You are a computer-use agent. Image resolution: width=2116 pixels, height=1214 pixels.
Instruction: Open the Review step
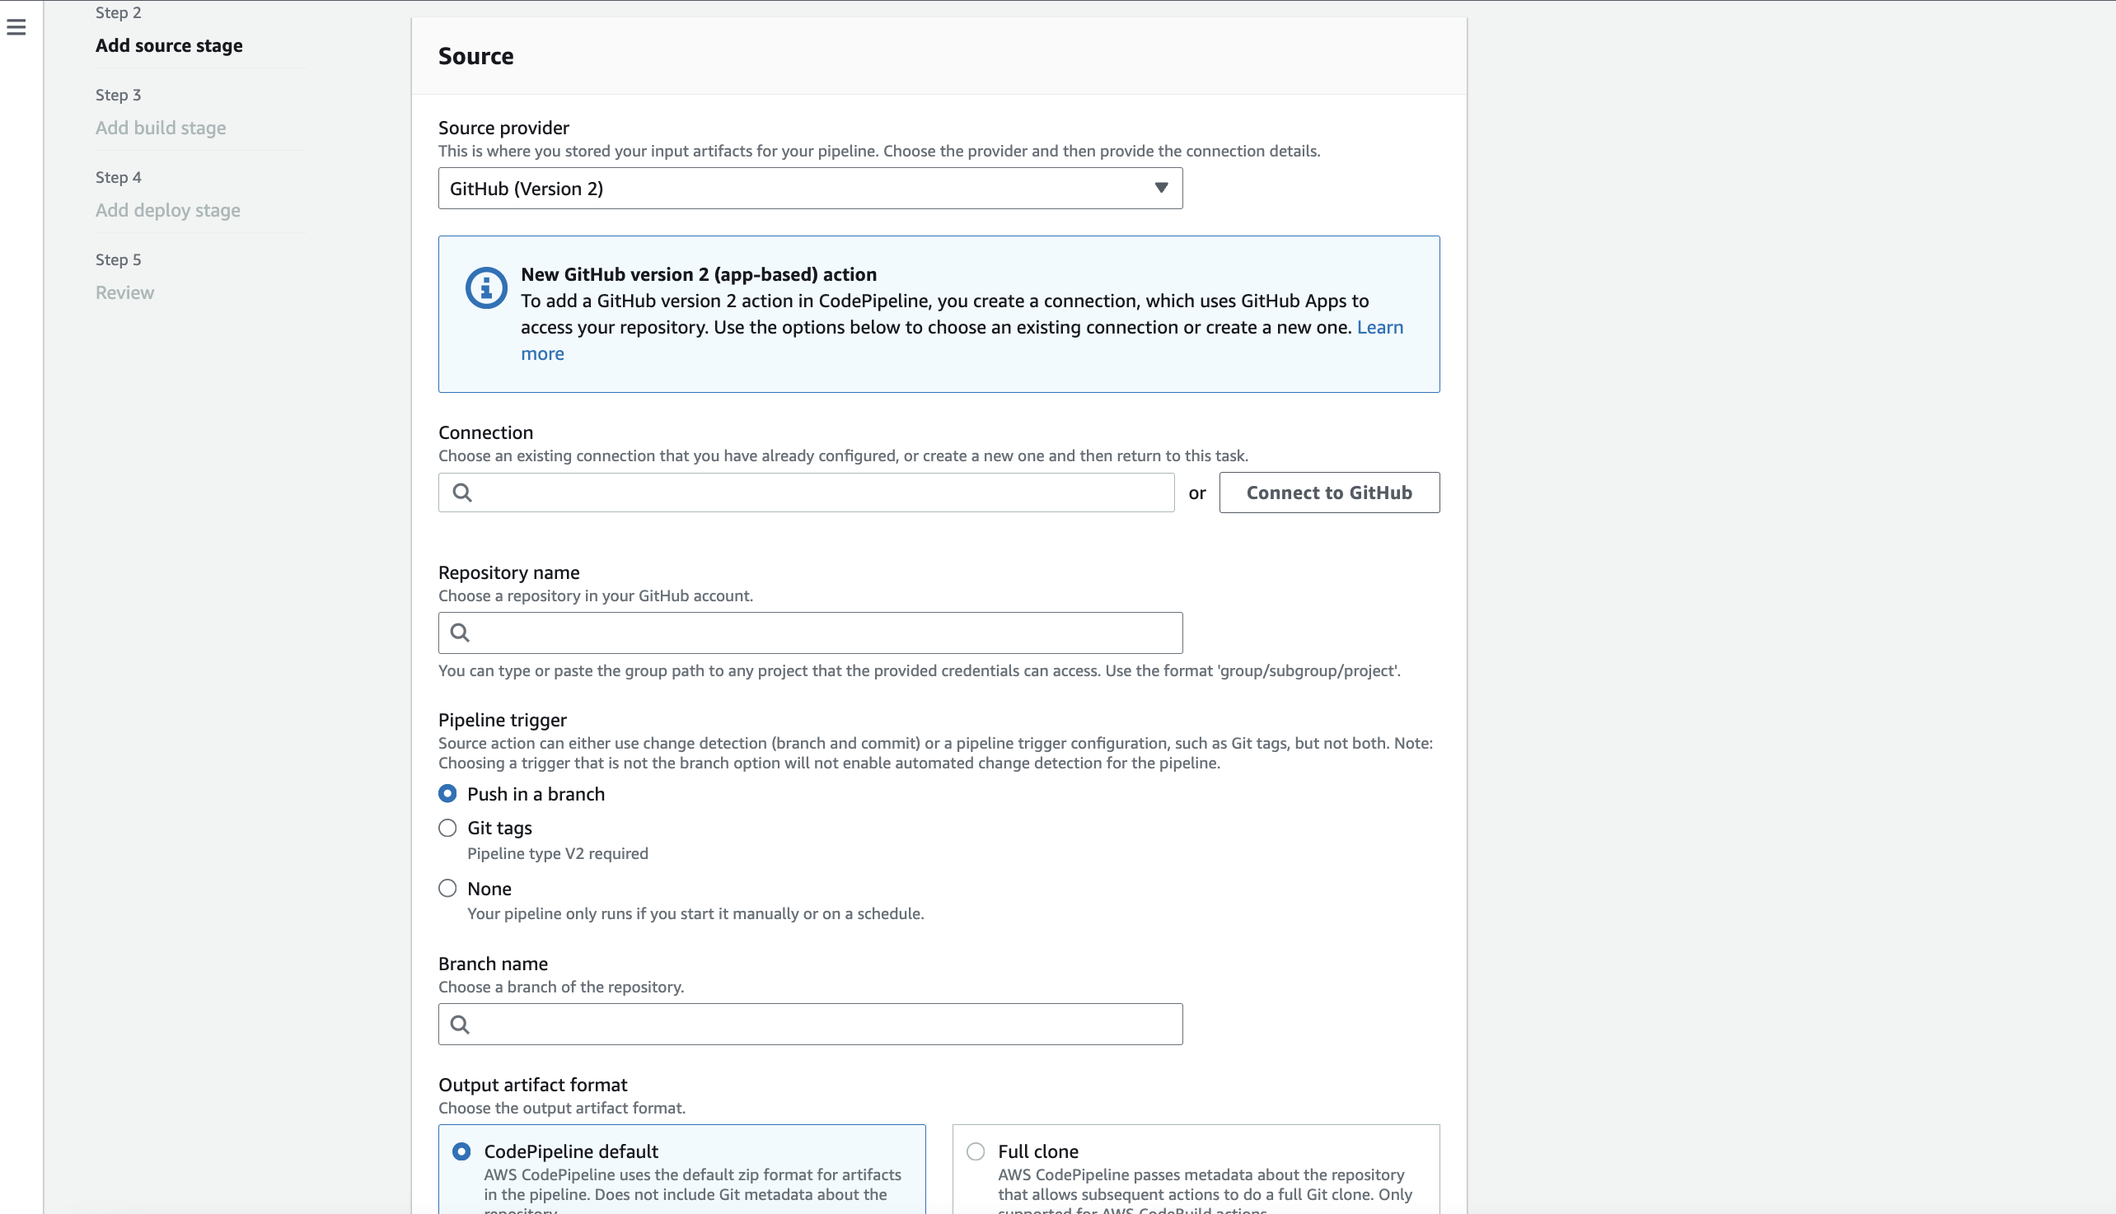(124, 292)
